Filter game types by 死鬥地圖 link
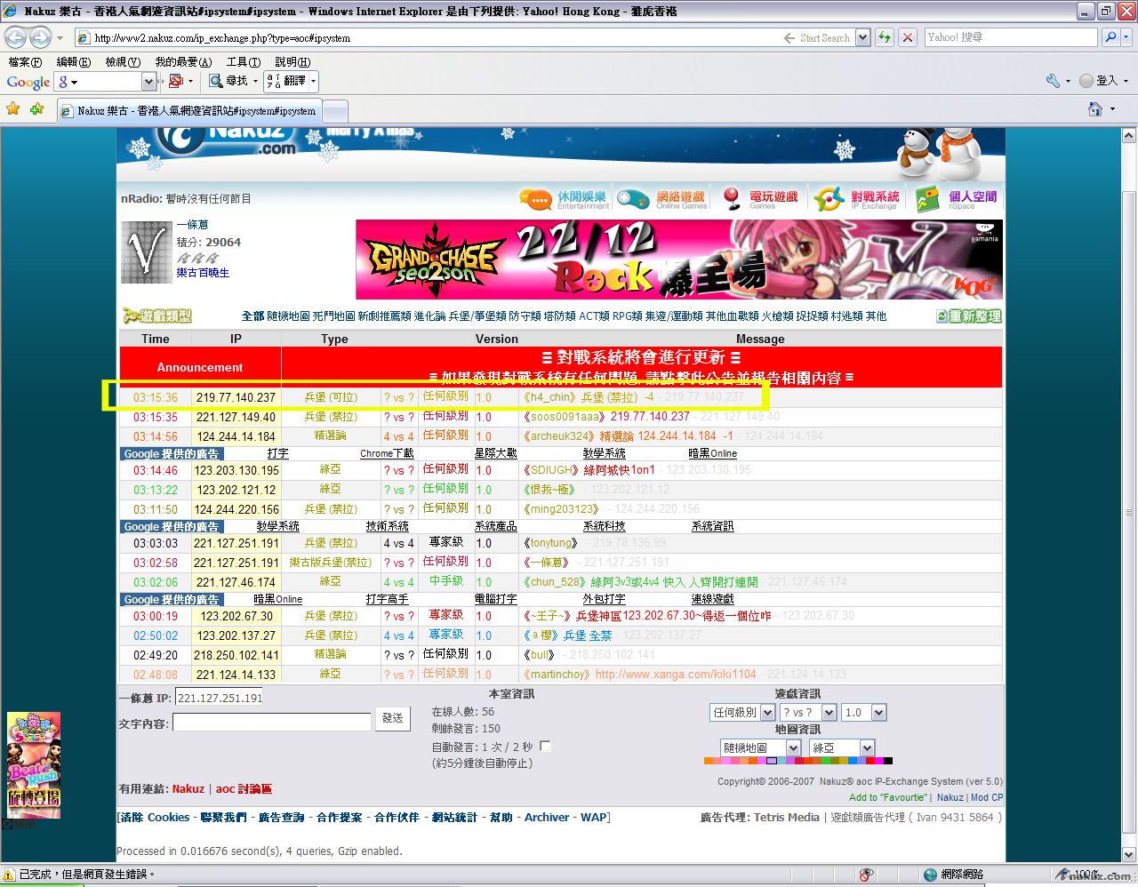 tap(334, 316)
